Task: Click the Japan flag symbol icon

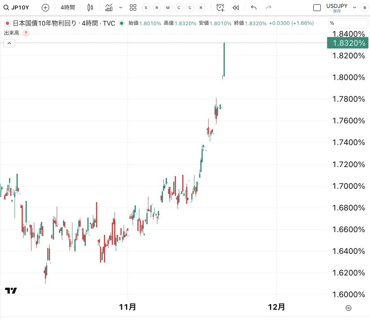Action: click(x=7, y=23)
